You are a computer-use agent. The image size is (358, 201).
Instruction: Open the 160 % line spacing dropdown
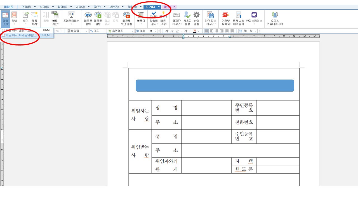tap(255, 31)
